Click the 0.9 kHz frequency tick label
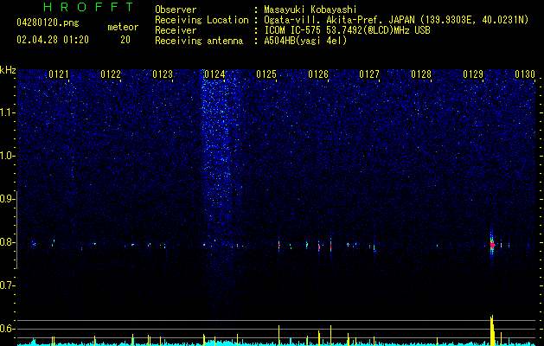The height and width of the screenshot is (346, 544). (7, 199)
